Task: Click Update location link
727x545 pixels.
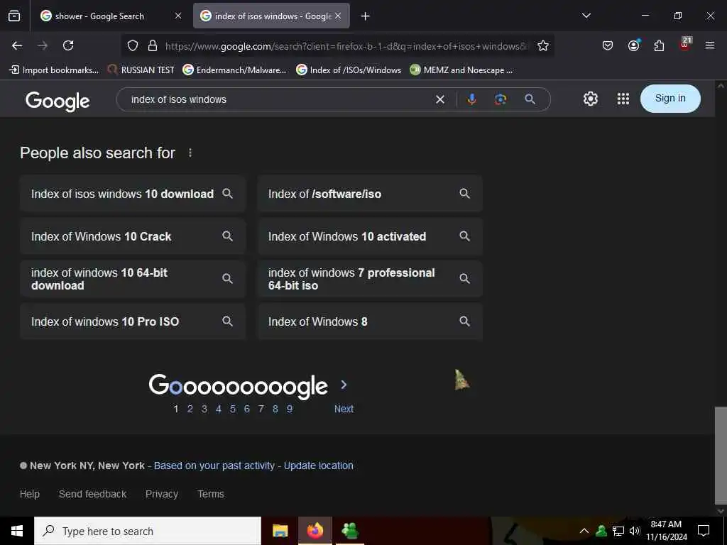Action: coord(319,466)
